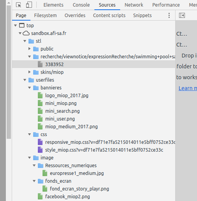
Task: Collapse the Ressources_numeriques folder arrow
Action: click(34, 166)
